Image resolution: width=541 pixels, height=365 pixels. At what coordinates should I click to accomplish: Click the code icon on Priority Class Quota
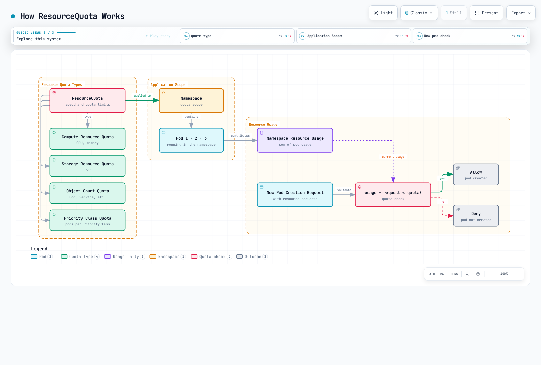coord(54,214)
